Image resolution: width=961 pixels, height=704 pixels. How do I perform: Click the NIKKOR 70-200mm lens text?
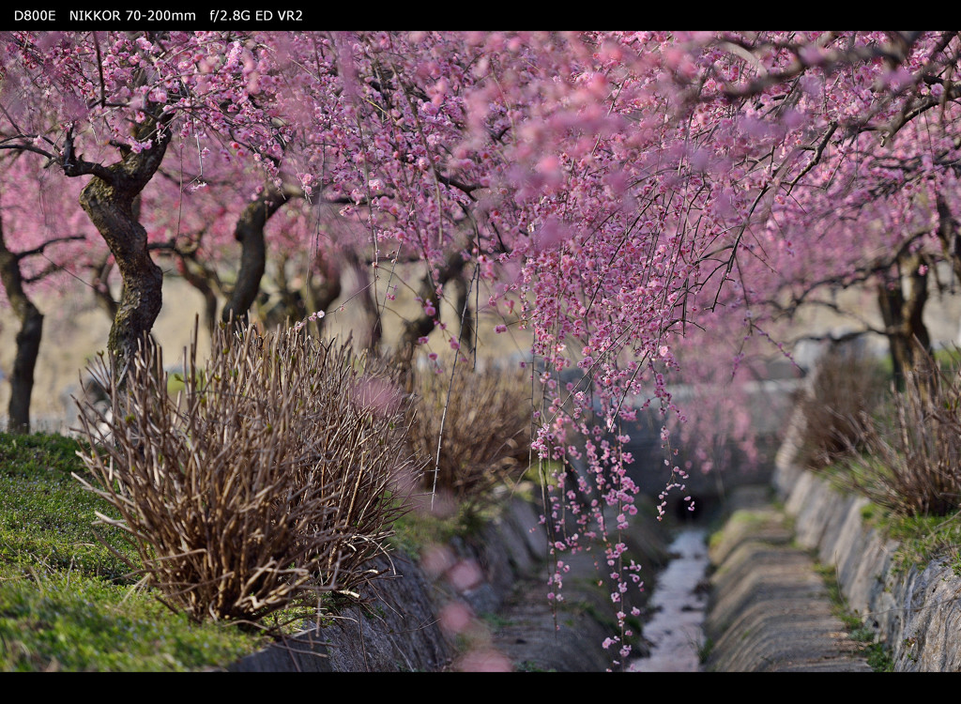point(132,16)
